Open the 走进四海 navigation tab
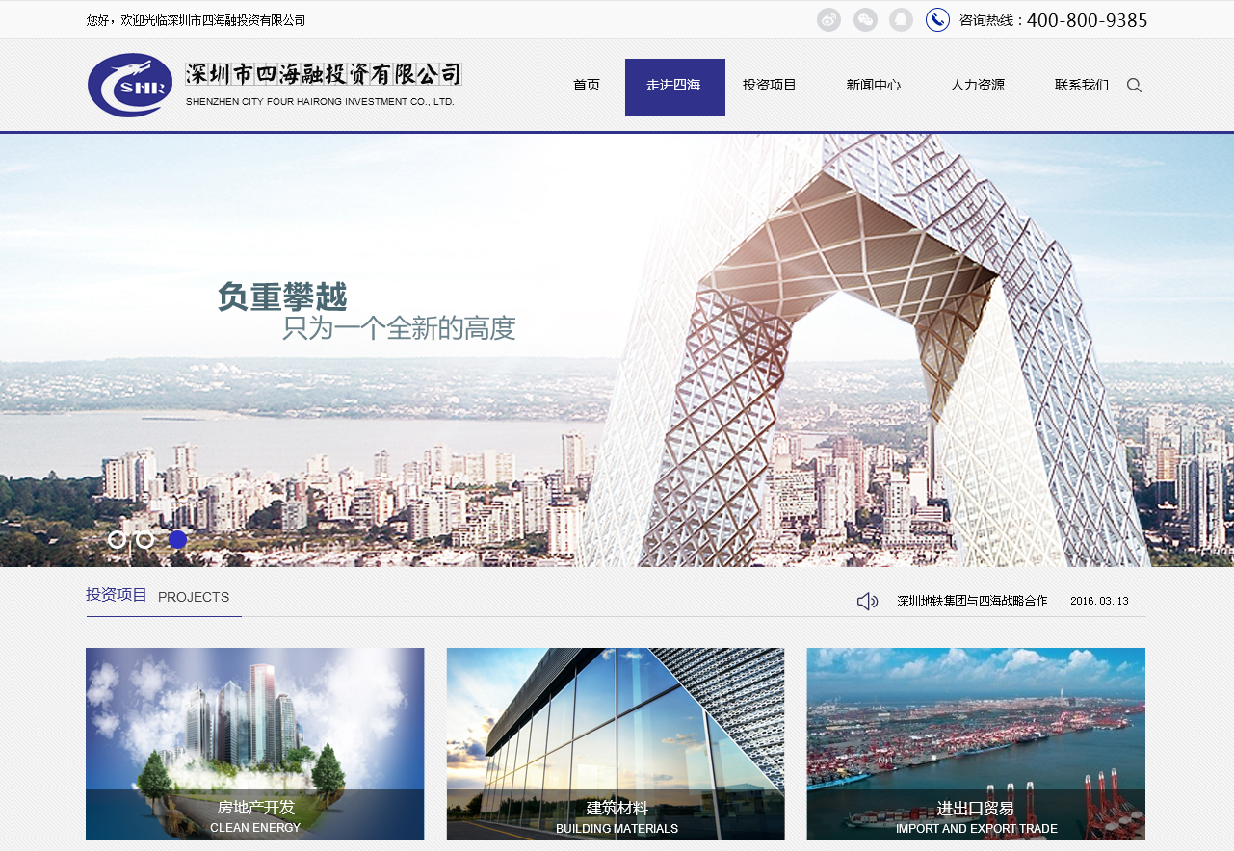1234x851 pixels. (x=674, y=87)
